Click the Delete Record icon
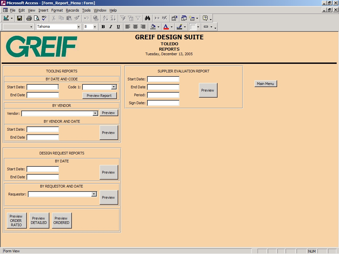 (x=165, y=19)
